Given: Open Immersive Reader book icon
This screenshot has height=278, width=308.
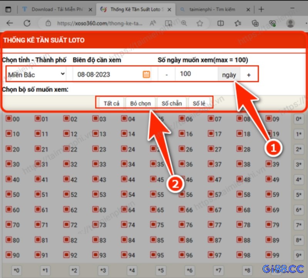Looking at the screenshot, I should (168, 23).
